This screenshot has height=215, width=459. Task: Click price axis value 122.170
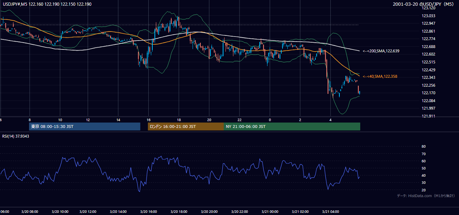(x=428, y=93)
